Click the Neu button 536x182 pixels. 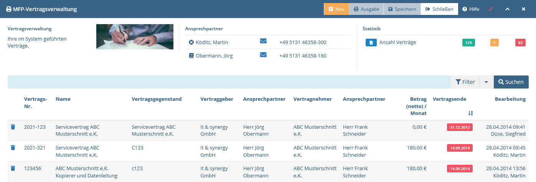tap(336, 9)
